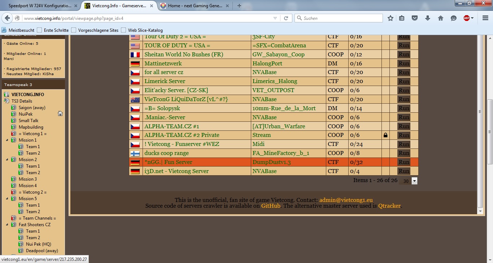The width and height of the screenshot is (493, 263).
Task: Open Erste Schritte bookmark
Action: (x=53, y=30)
